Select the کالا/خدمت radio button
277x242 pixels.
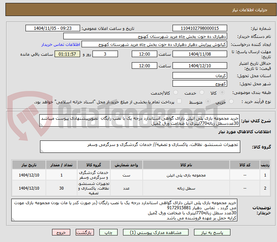[x=175, y=92]
